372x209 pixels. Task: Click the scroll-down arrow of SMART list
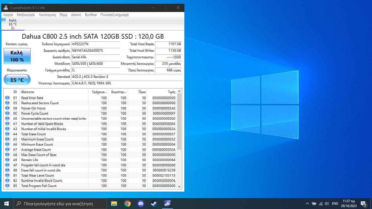(179, 186)
